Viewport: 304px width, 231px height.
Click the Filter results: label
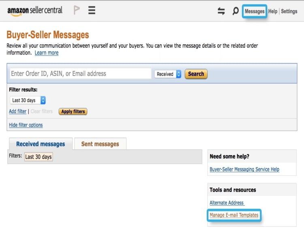(x=23, y=90)
